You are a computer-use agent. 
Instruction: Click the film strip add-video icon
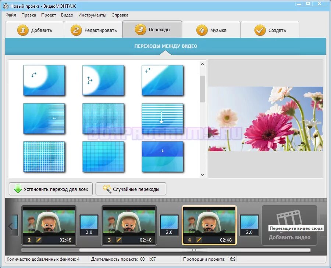point(289,218)
